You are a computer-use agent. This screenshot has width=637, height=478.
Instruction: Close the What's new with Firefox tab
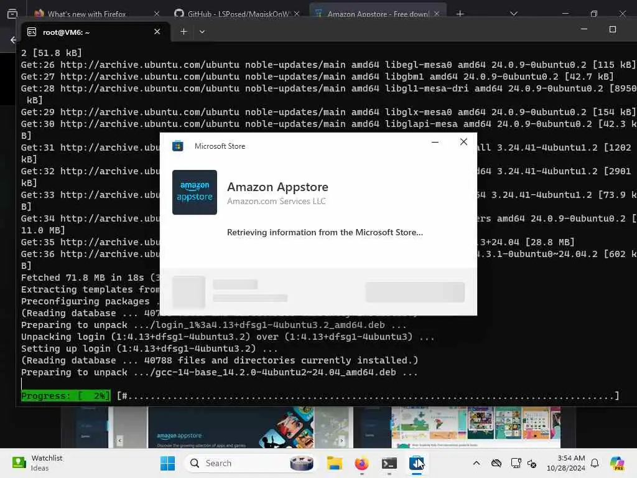coord(157,14)
